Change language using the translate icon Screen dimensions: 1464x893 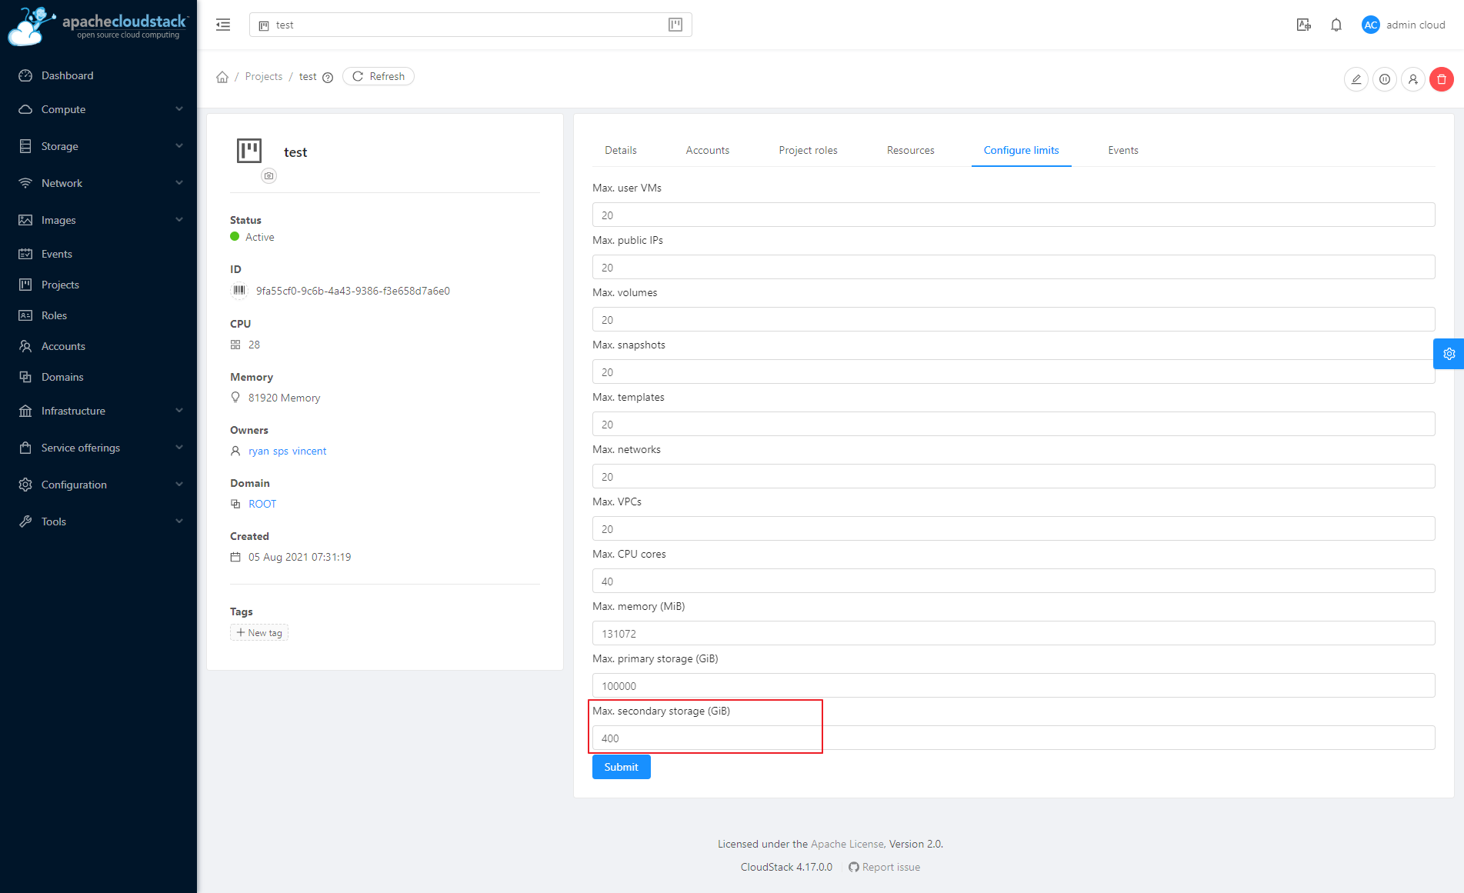1303,25
